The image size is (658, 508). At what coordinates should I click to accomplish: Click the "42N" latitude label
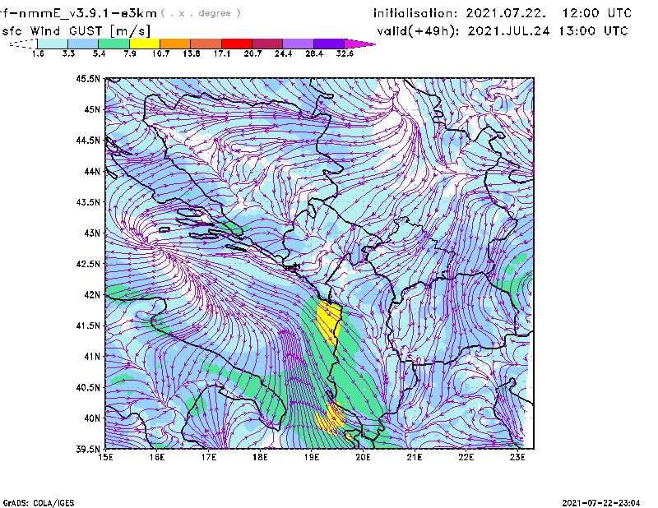pos(92,294)
